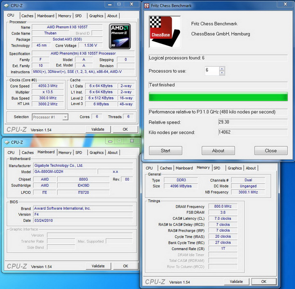Click the CAS# Latency value 7.0 clocks
This screenshot has height=289, width=295.
pos(223,219)
